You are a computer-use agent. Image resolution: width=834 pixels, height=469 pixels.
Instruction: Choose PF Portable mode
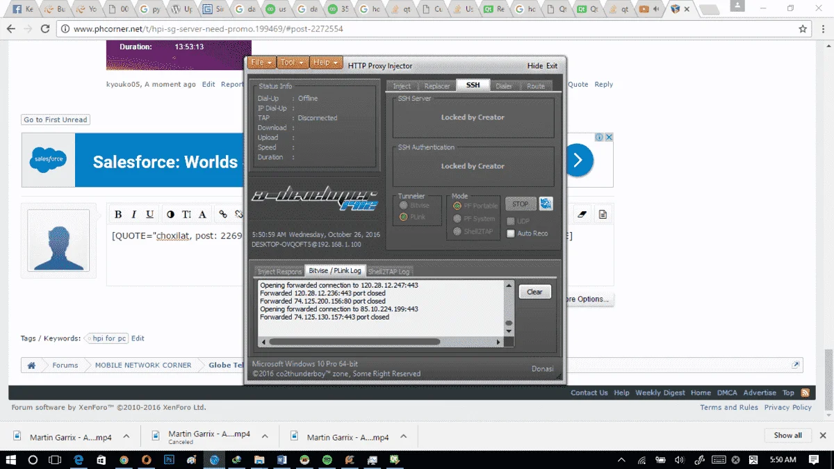(457, 206)
